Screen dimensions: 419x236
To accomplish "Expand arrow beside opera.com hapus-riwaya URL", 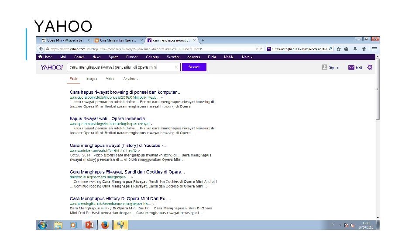I will (x=161, y=97).
